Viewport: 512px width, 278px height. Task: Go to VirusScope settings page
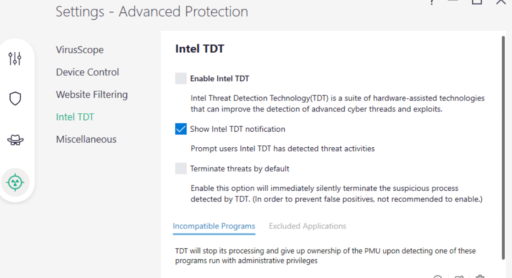pyautogui.click(x=80, y=50)
